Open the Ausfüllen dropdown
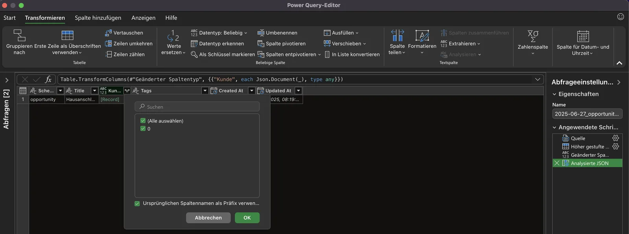 point(341,33)
